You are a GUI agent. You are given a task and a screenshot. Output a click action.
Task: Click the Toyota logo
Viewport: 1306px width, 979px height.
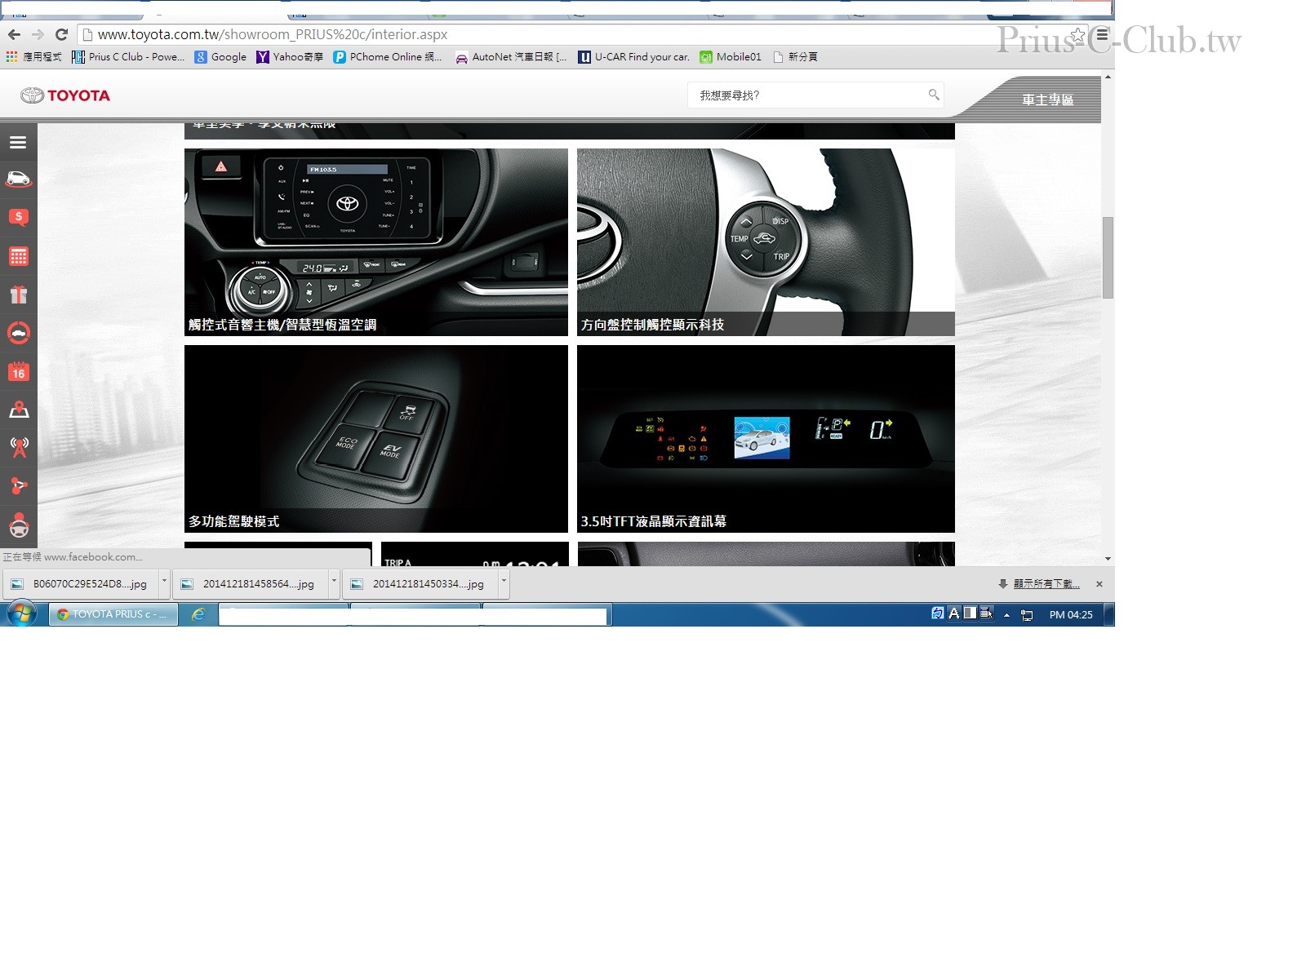(x=65, y=95)
